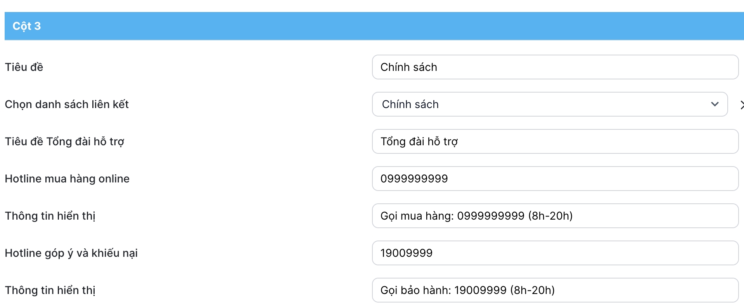Click the field showing Gọi mua hàng text
The height and width of the screenshot is (306, 744).
[555, 216]
